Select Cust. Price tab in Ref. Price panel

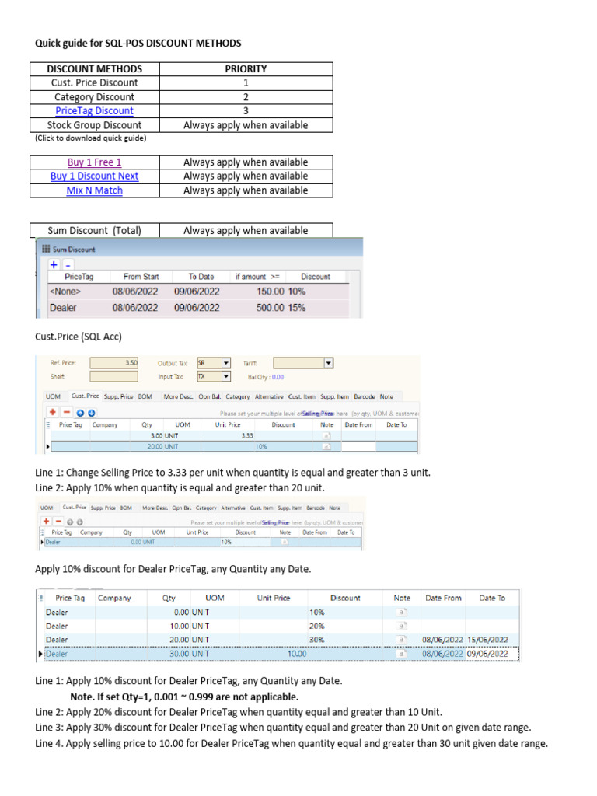(x=86, y=396)
